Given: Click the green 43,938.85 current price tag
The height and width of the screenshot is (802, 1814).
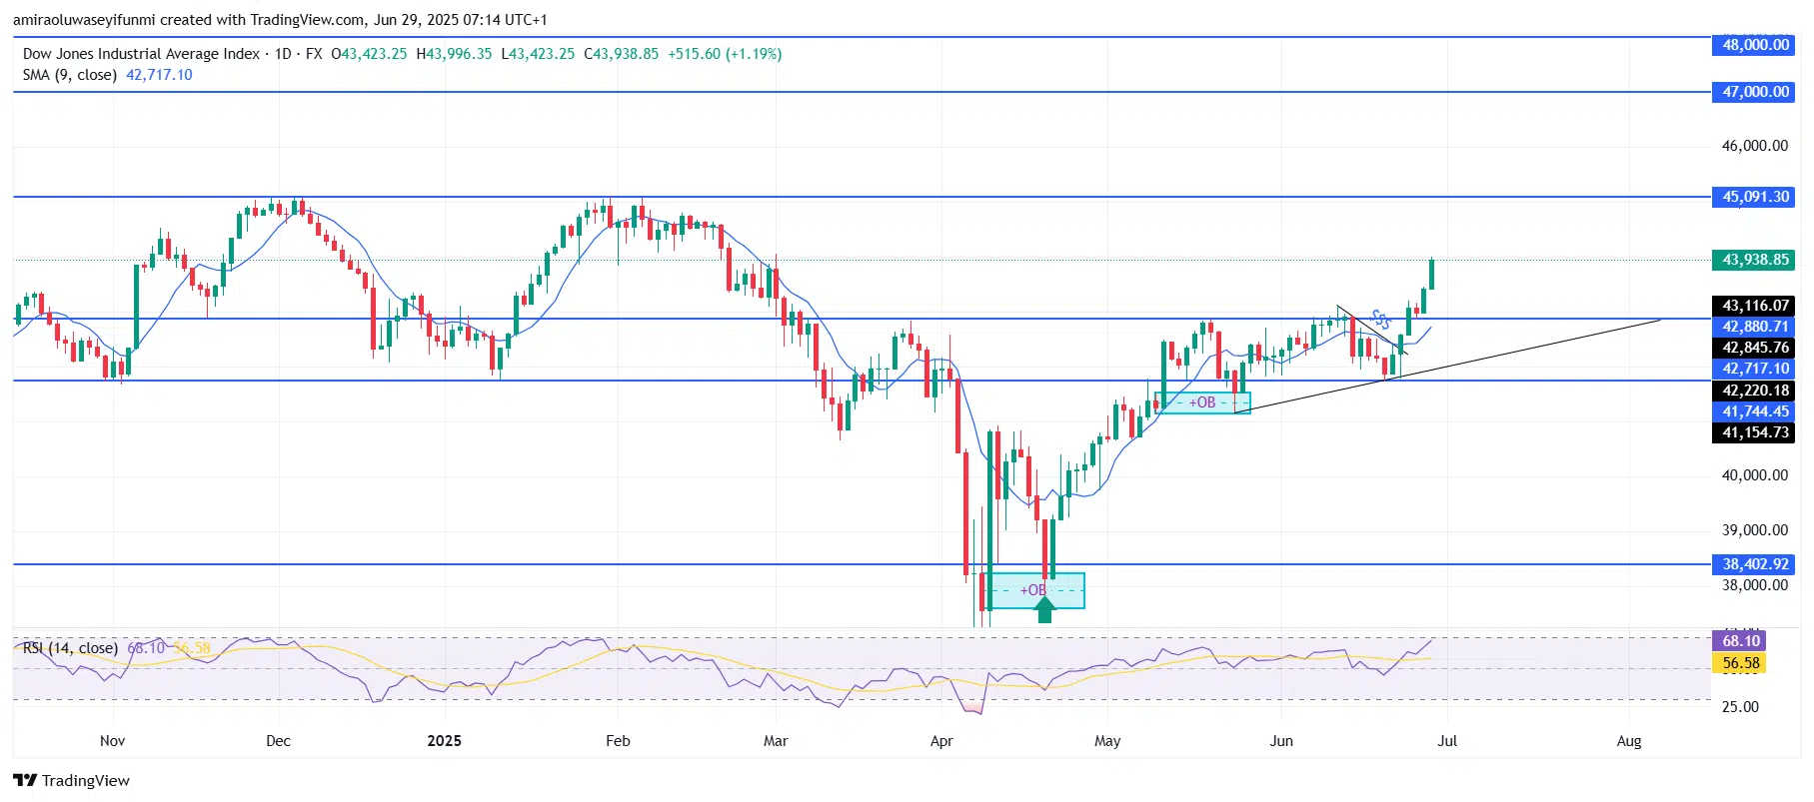Looking at the screenshot, I should click(1754, 260).
